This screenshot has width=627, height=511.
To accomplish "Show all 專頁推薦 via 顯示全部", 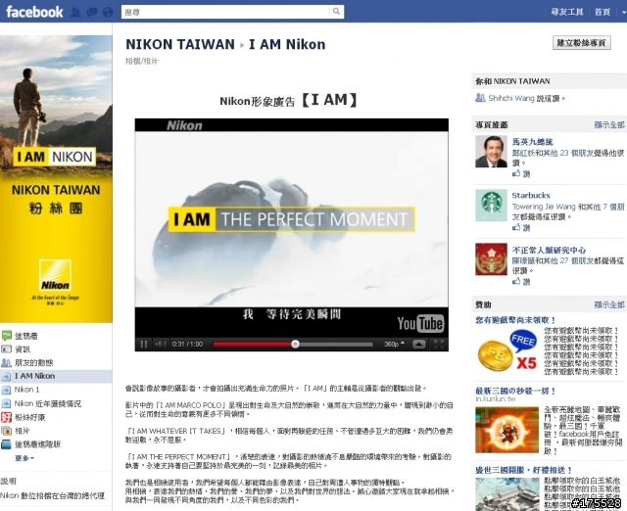I will [609, 124].
